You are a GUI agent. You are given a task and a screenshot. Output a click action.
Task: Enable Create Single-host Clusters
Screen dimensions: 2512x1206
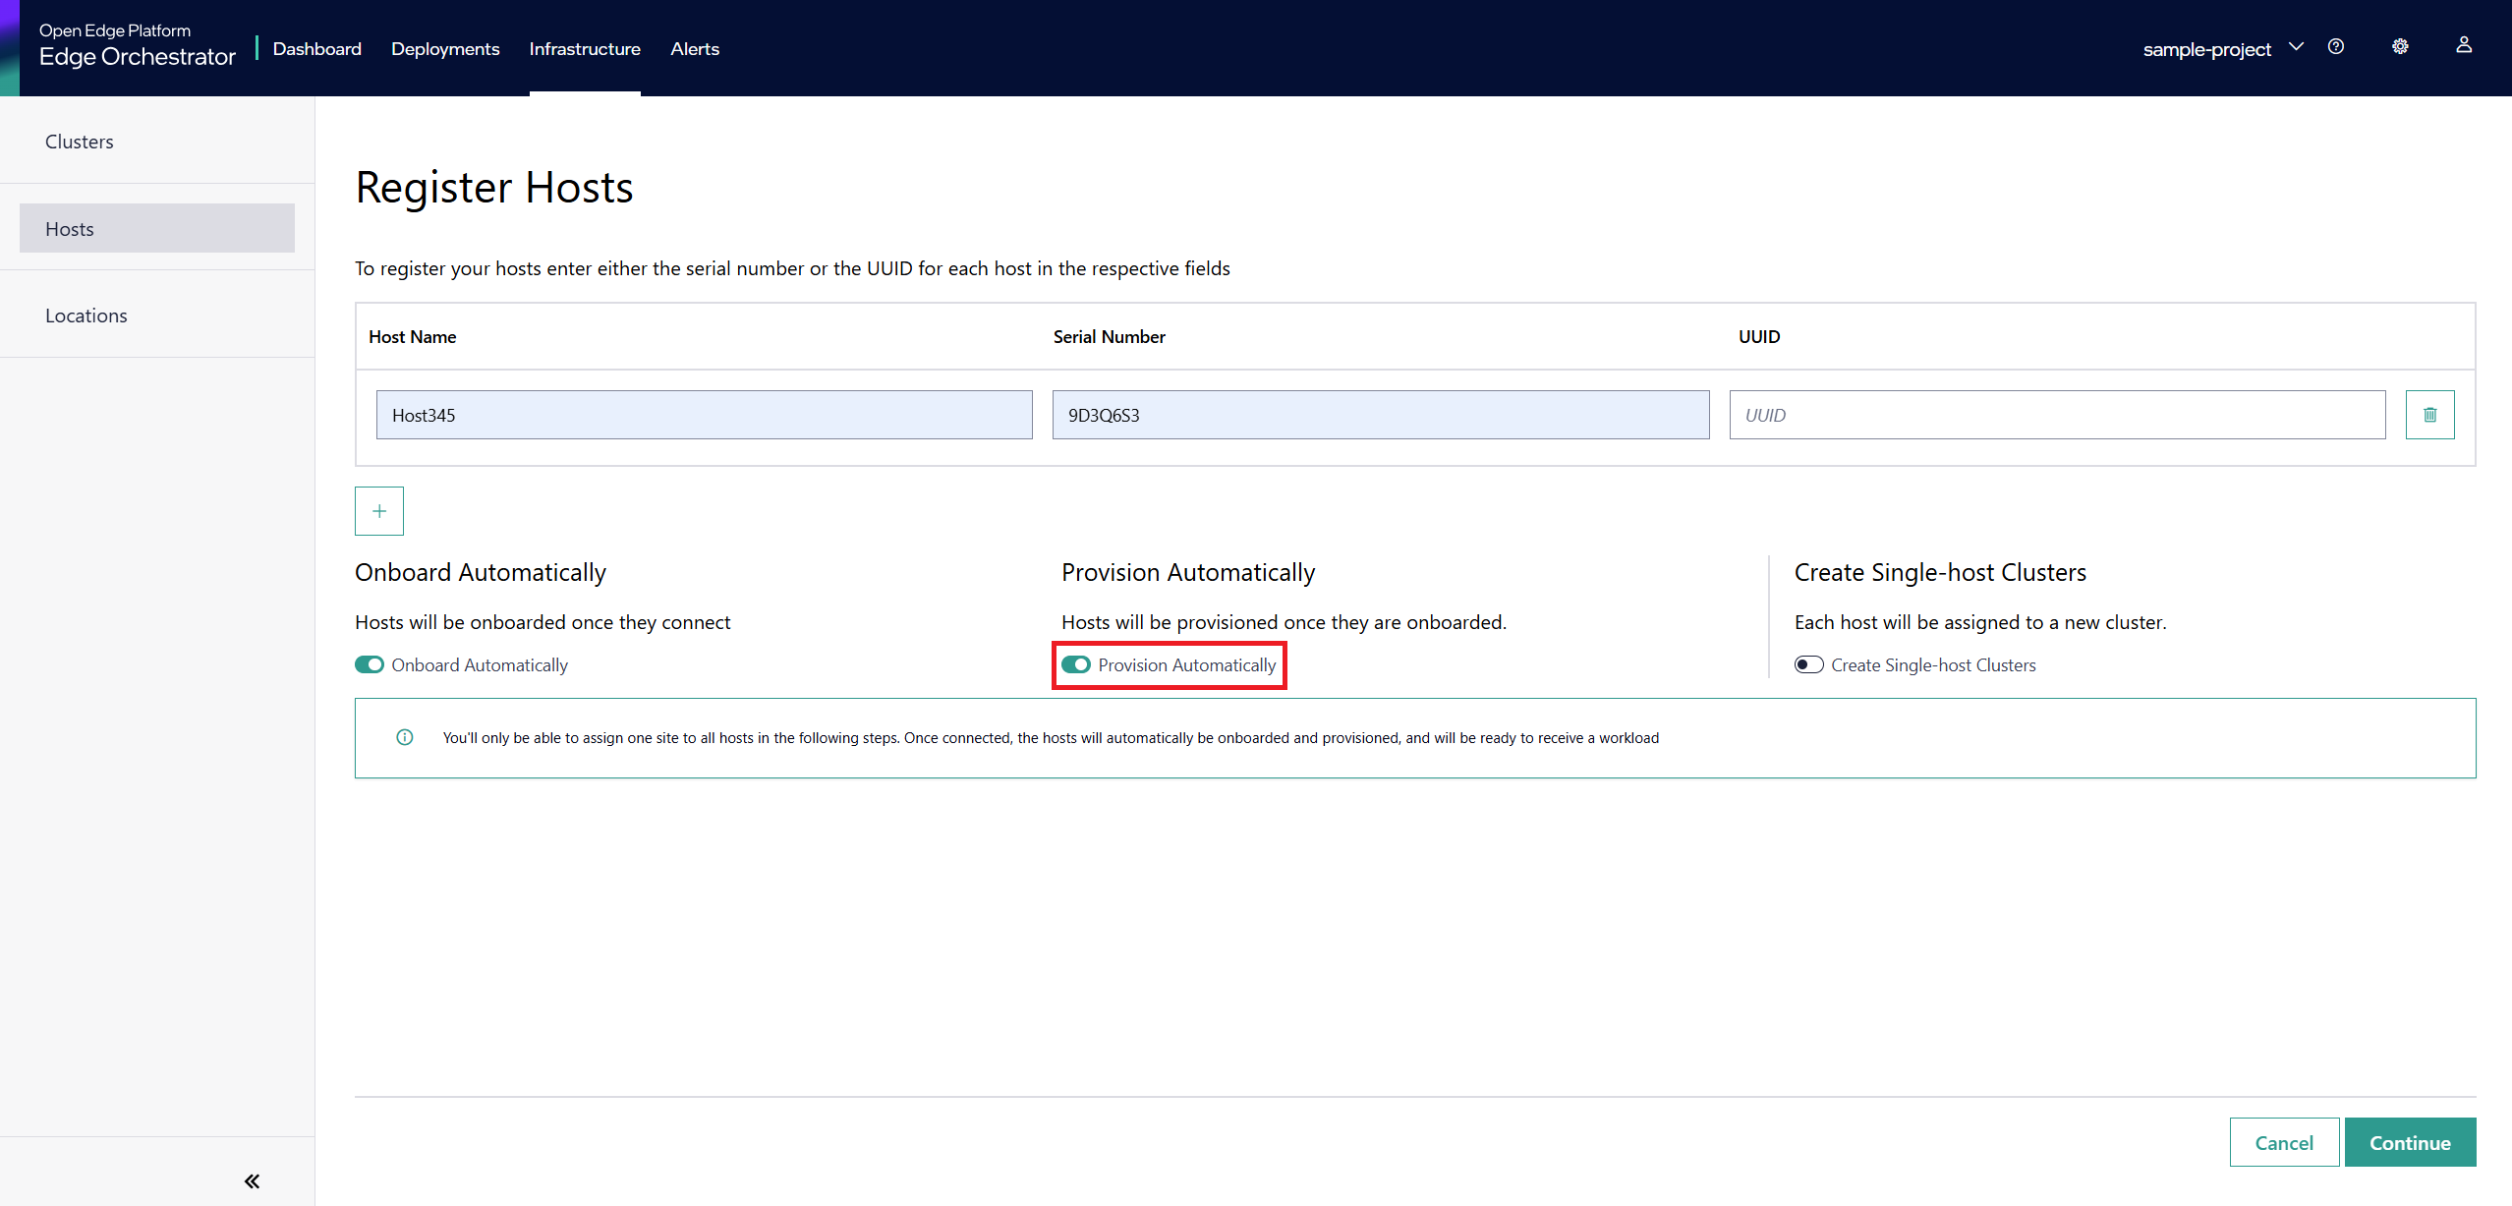tap(1808, 664)
